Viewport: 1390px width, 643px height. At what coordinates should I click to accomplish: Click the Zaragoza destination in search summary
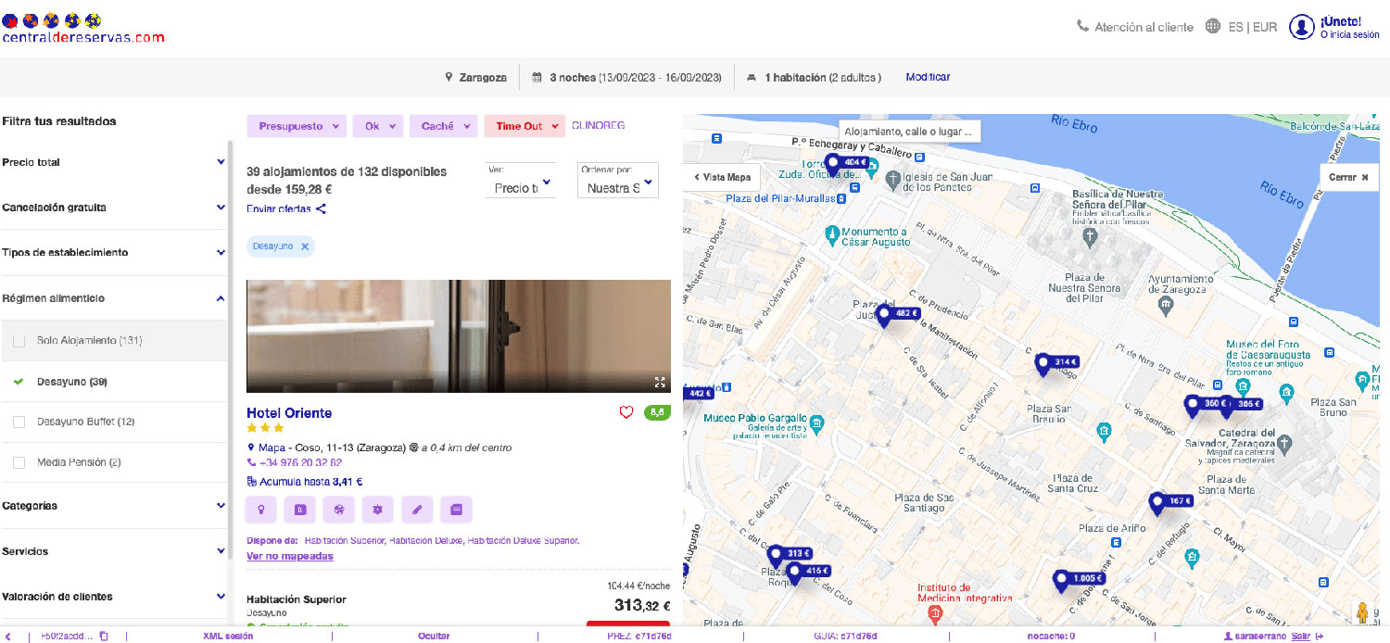coord(475,78)
